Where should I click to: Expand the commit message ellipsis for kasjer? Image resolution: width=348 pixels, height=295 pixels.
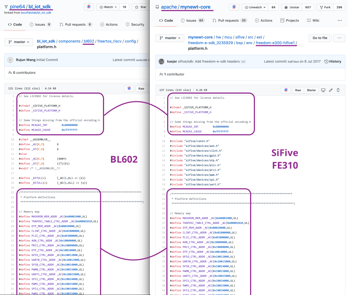pyautogui.click(x=243, y=62)
